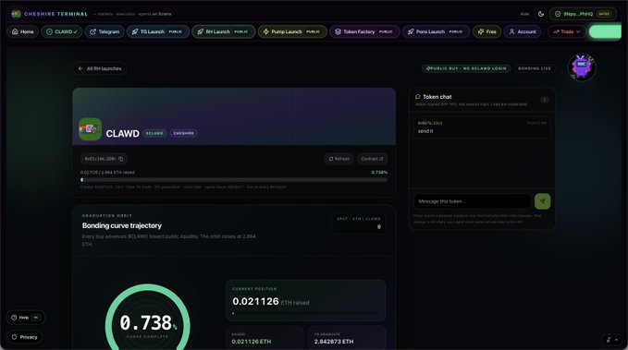Click the Cheshire Terminal cat logo
Viewport: 628px width, 350px height.
tap(16, 14)
